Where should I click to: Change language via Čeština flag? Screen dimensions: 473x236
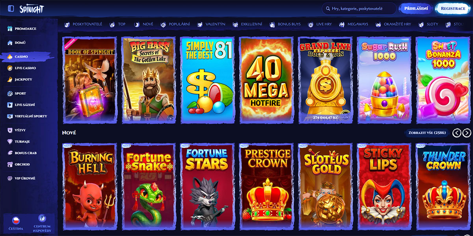[x=16, y=220]
